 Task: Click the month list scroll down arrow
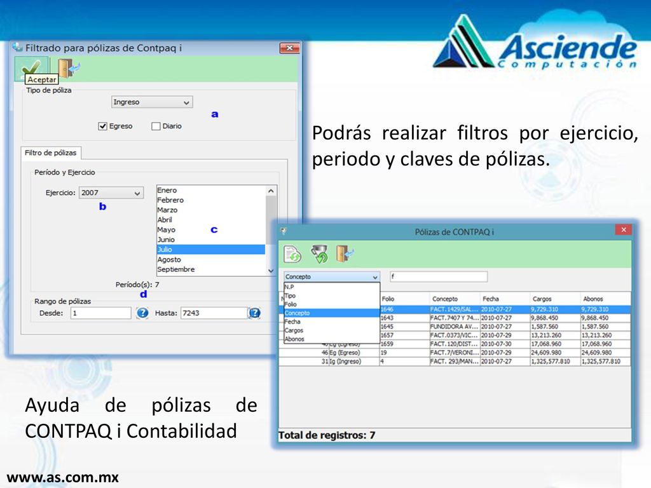[x=271, y=271]
